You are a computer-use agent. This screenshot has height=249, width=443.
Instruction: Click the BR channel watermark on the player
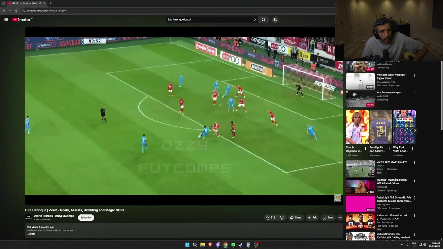tap(337, 198)
